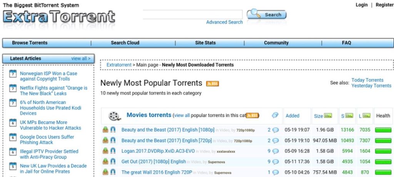Open Logan.2017.DVDRip.XviD.AC3-EVO torrent

tap(158, 151)
